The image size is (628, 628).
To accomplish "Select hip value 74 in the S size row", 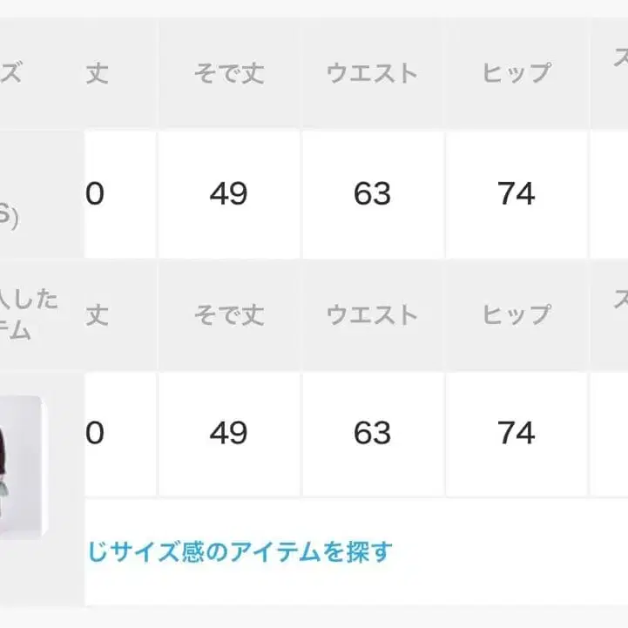I will [516, 193].
